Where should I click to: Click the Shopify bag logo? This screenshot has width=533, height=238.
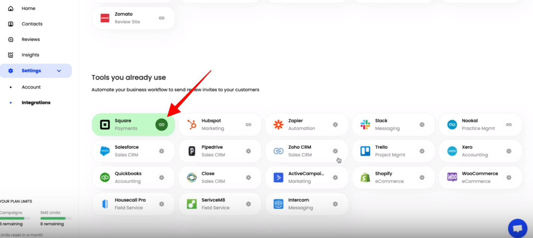click(365, 177)
